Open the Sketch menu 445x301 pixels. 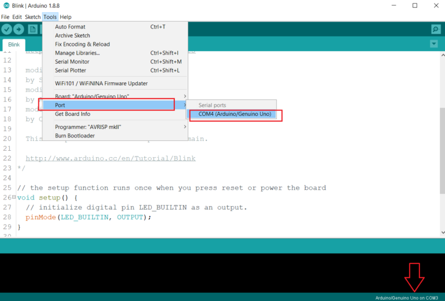pyautogui.click(x=32, y=17)
